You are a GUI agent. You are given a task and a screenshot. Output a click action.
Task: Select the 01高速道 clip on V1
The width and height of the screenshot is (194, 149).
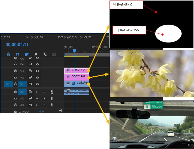[76, 84]
